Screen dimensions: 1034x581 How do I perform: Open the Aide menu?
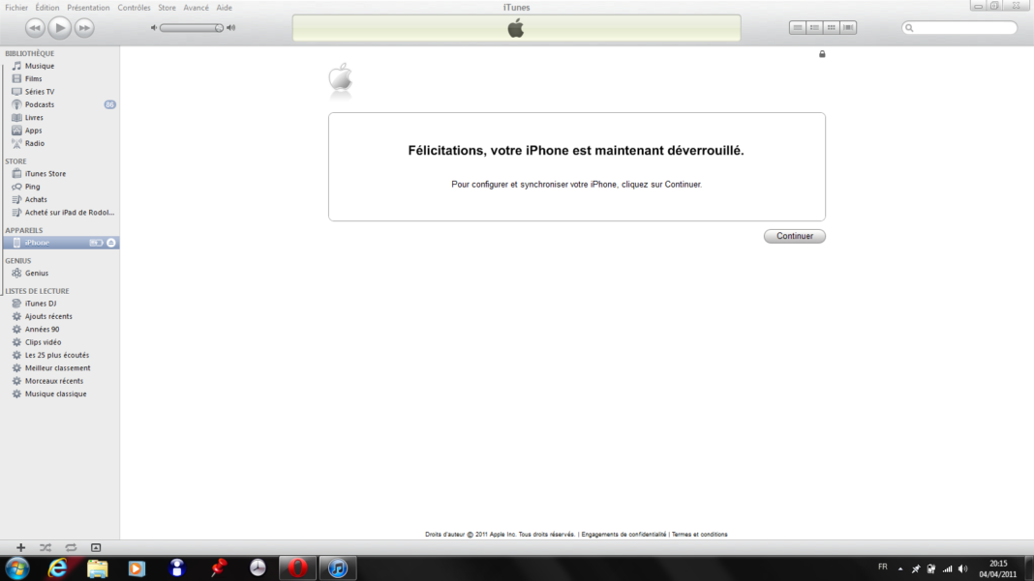225,7
